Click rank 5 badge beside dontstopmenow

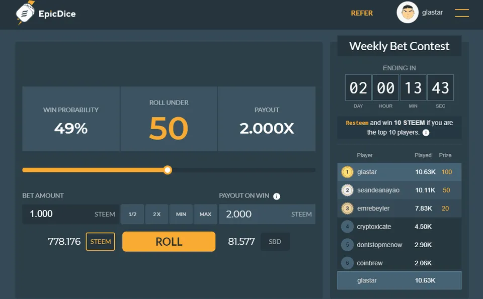point(347,245)
